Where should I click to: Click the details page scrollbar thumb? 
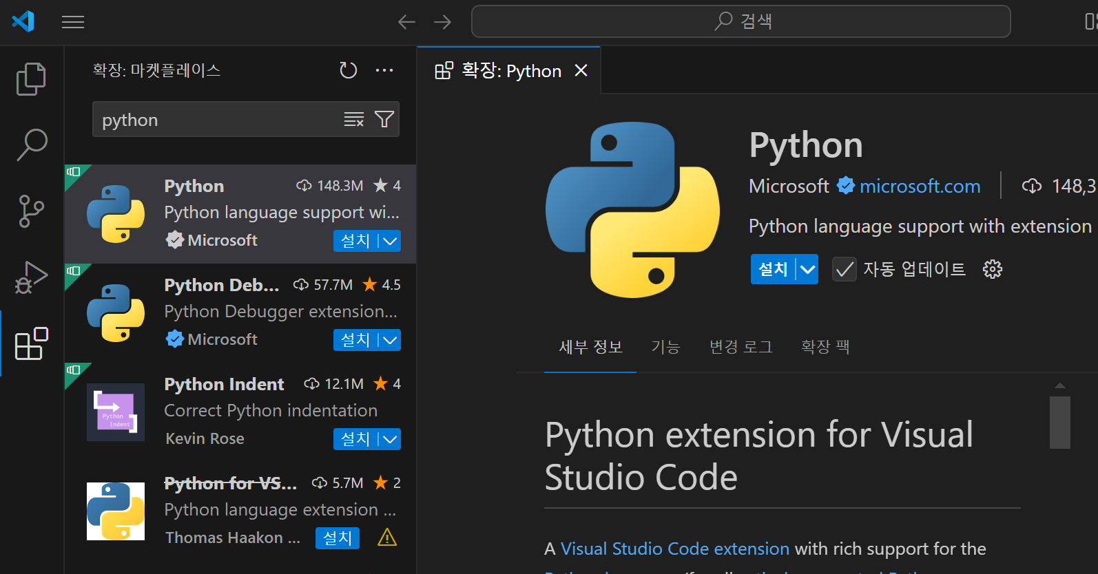(1060, 422)
